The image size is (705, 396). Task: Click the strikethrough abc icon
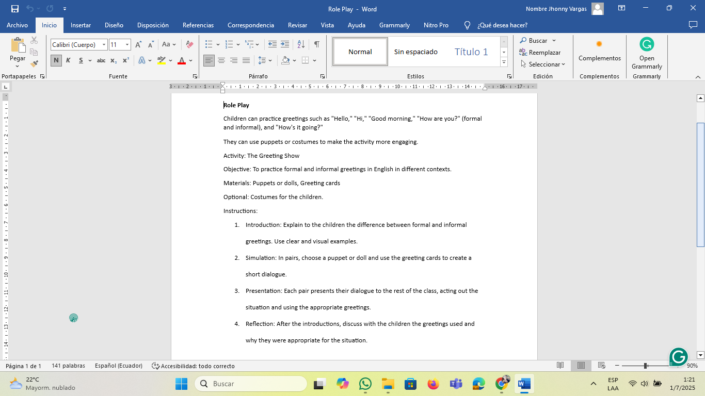pos(101,61)
